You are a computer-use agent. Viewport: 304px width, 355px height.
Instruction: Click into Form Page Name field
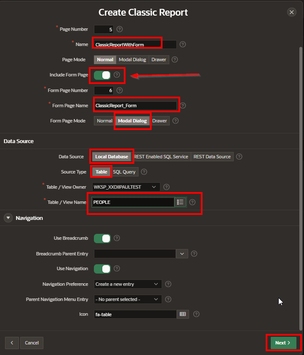[135, 106]
